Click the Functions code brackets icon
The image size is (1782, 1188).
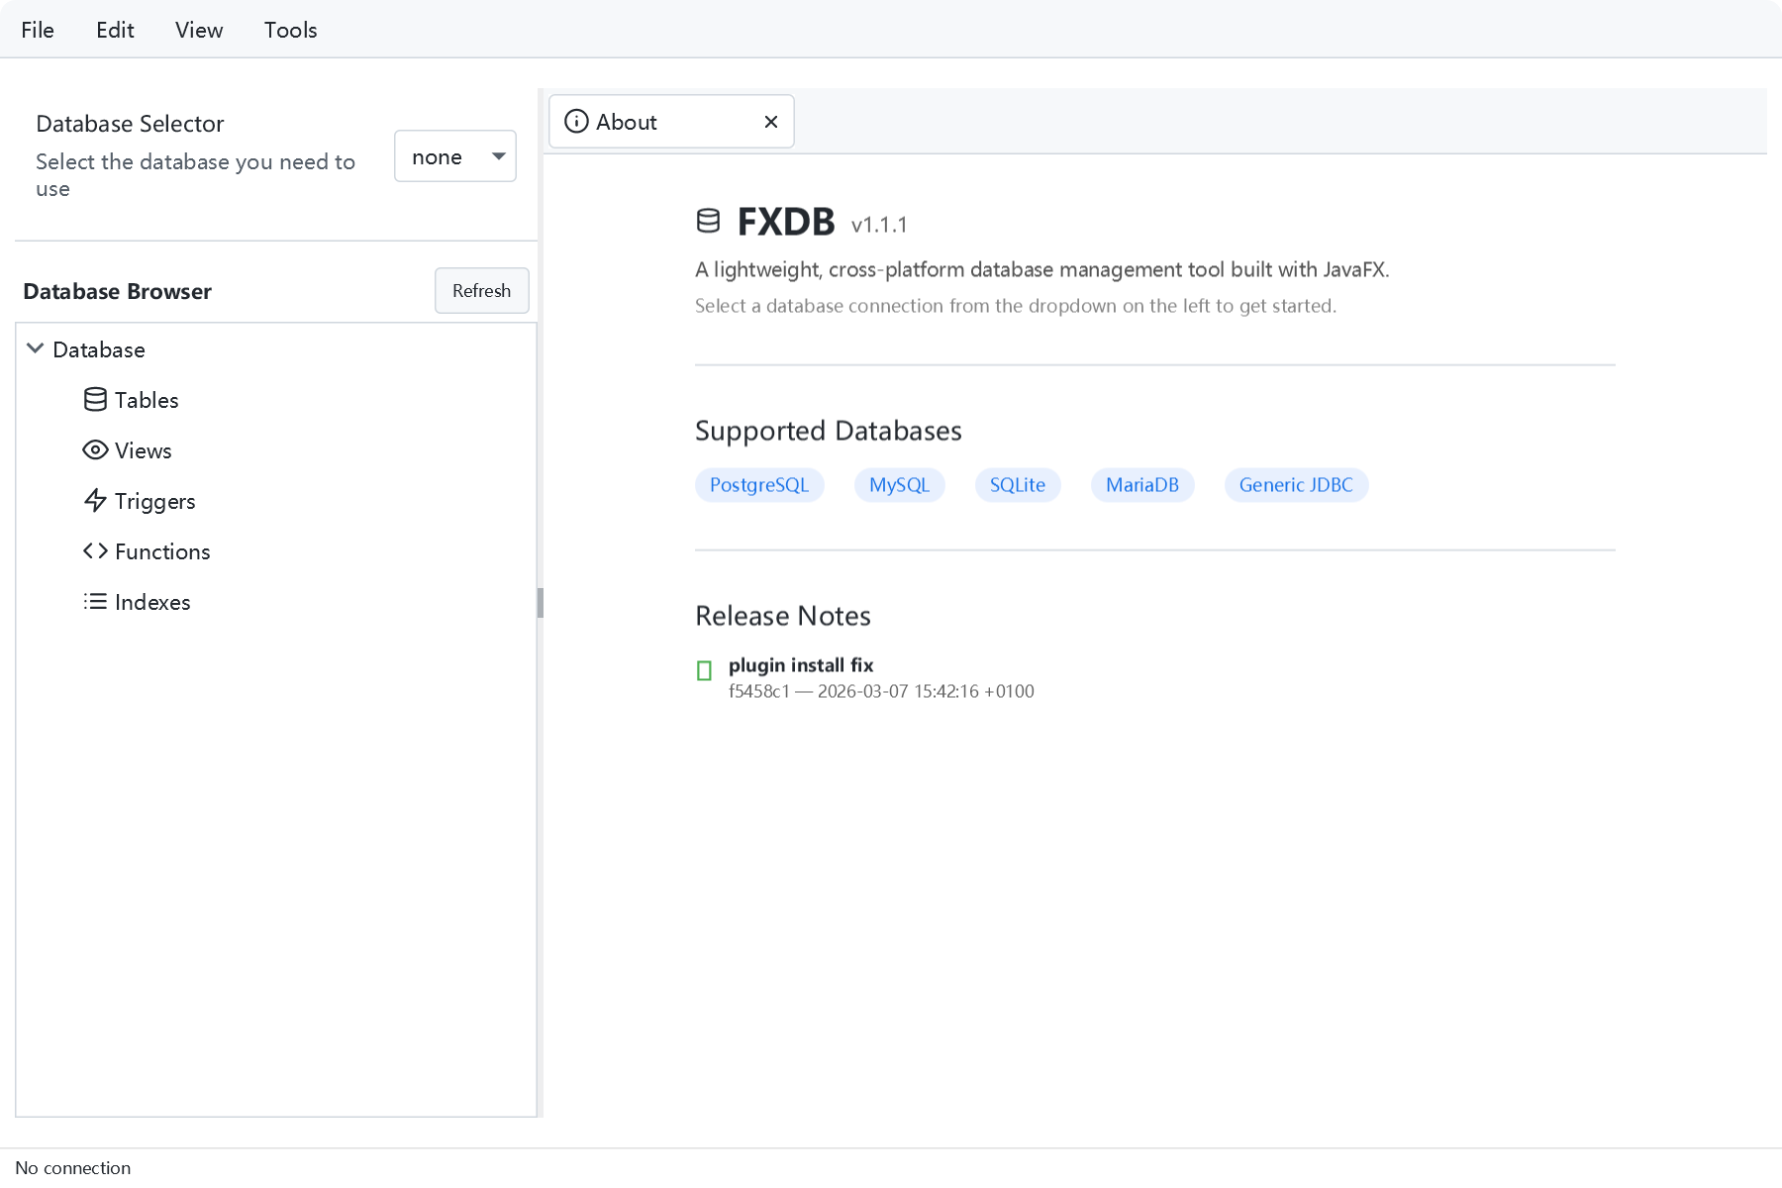point(95,551)
